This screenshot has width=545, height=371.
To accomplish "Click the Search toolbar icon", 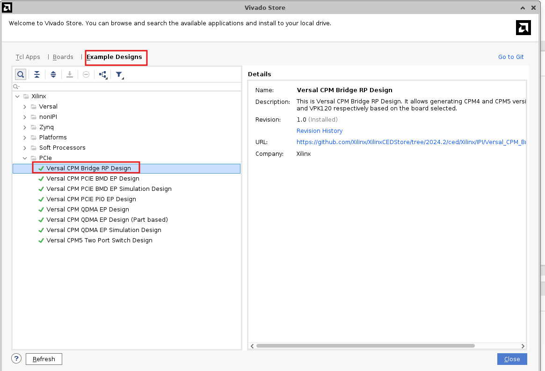I will [21, 74].
